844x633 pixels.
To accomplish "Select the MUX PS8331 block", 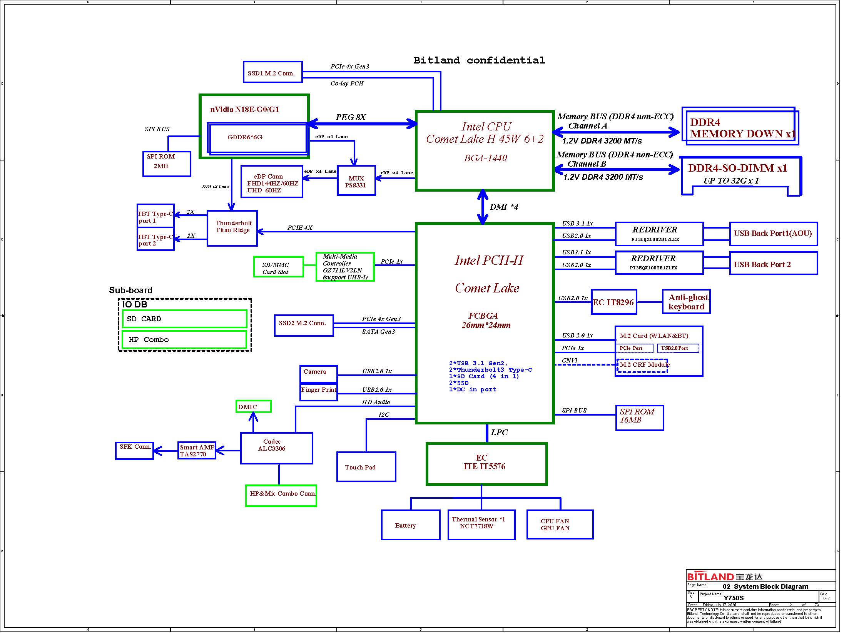I will (356, 181).
